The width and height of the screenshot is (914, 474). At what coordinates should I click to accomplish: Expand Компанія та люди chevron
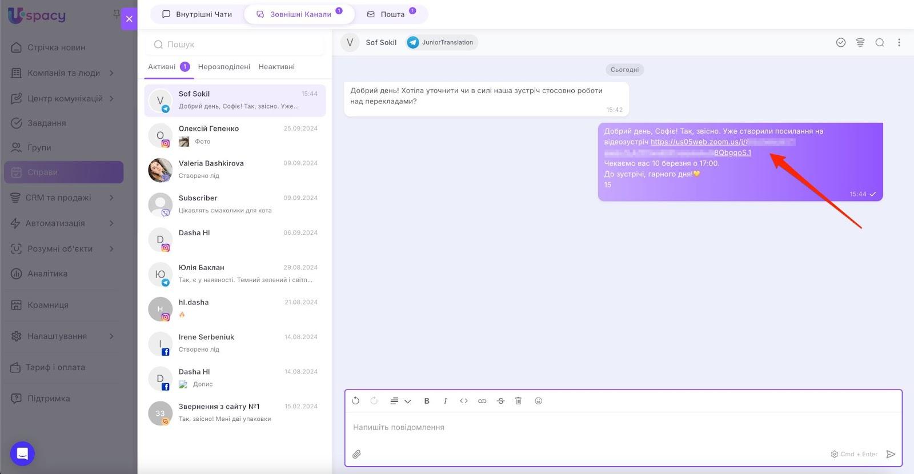tap(111, 73)
